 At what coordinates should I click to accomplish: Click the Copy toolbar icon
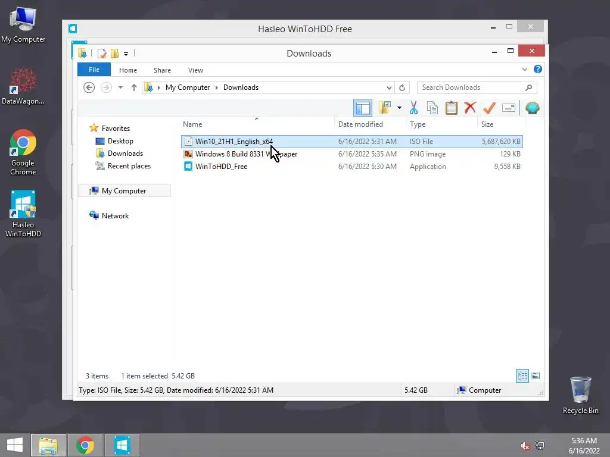432,108
